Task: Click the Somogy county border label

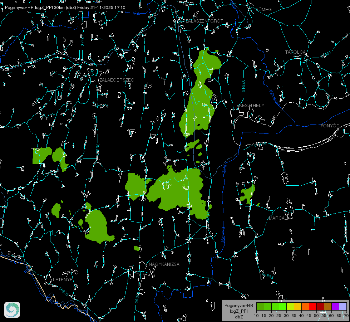Action: coord(223,235)
